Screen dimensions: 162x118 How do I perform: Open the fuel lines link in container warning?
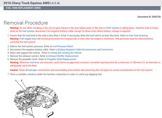point(35,62)
